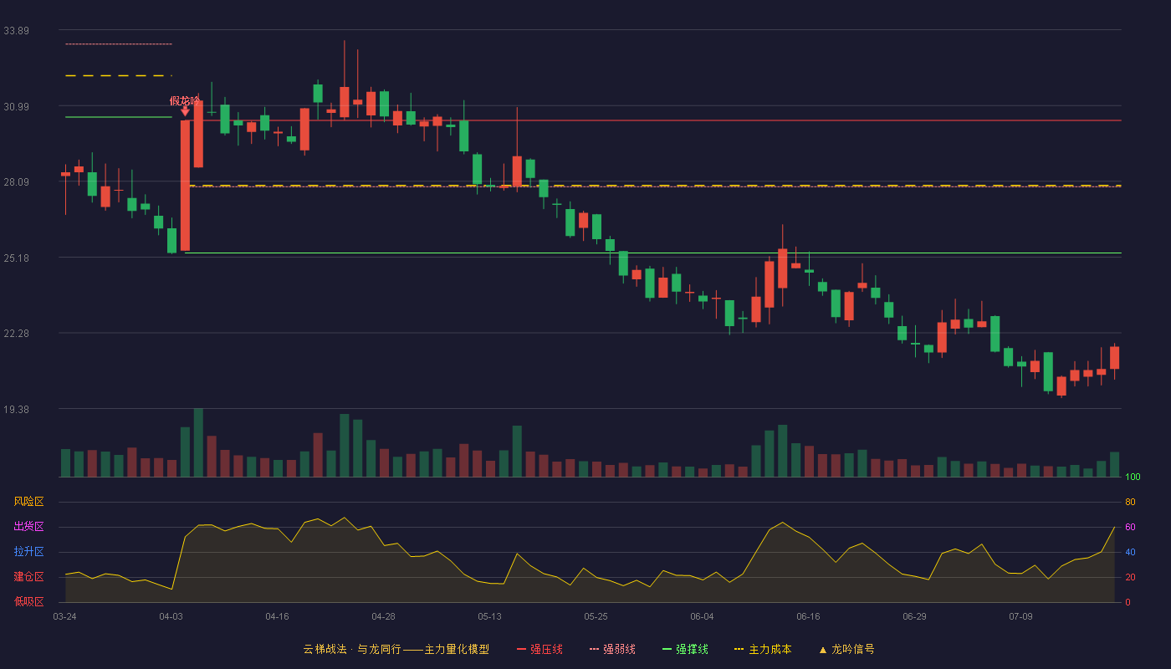Click the 80 value on the indicator axis

1130,503
